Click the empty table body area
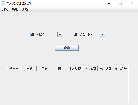138x105 pixels. point(67,87)
